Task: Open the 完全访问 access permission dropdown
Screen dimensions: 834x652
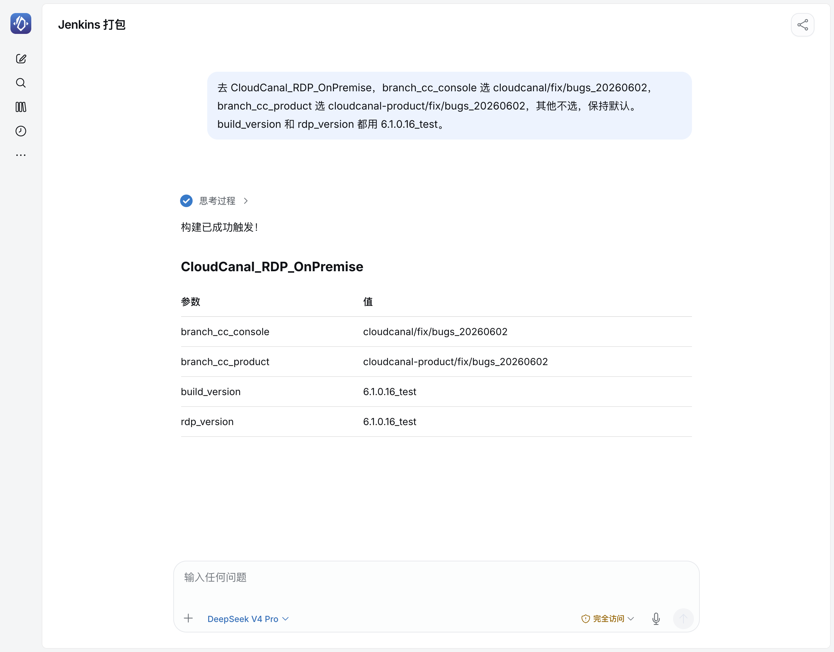Action: [x=608, y=618]
